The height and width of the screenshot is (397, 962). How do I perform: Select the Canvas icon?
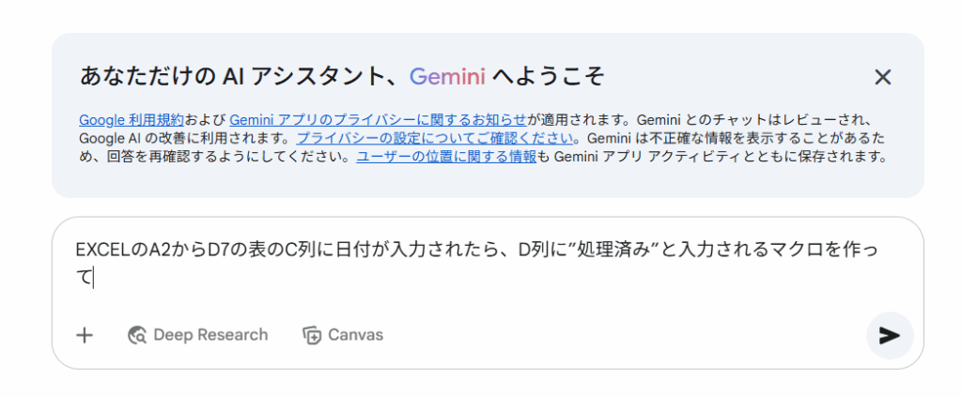(312, 335)
